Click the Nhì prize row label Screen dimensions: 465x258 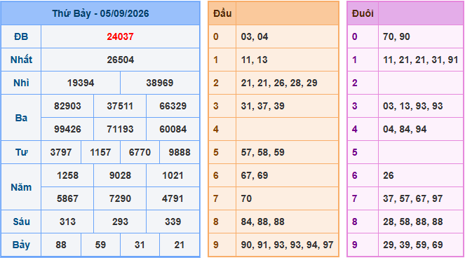pyautogui.click(x=21, y=83)
